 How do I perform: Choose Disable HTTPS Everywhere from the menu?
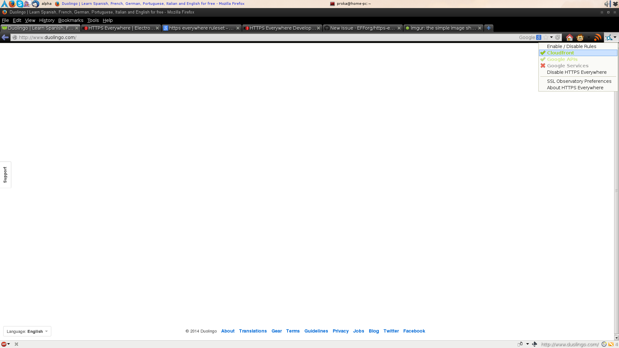(578, 72)
